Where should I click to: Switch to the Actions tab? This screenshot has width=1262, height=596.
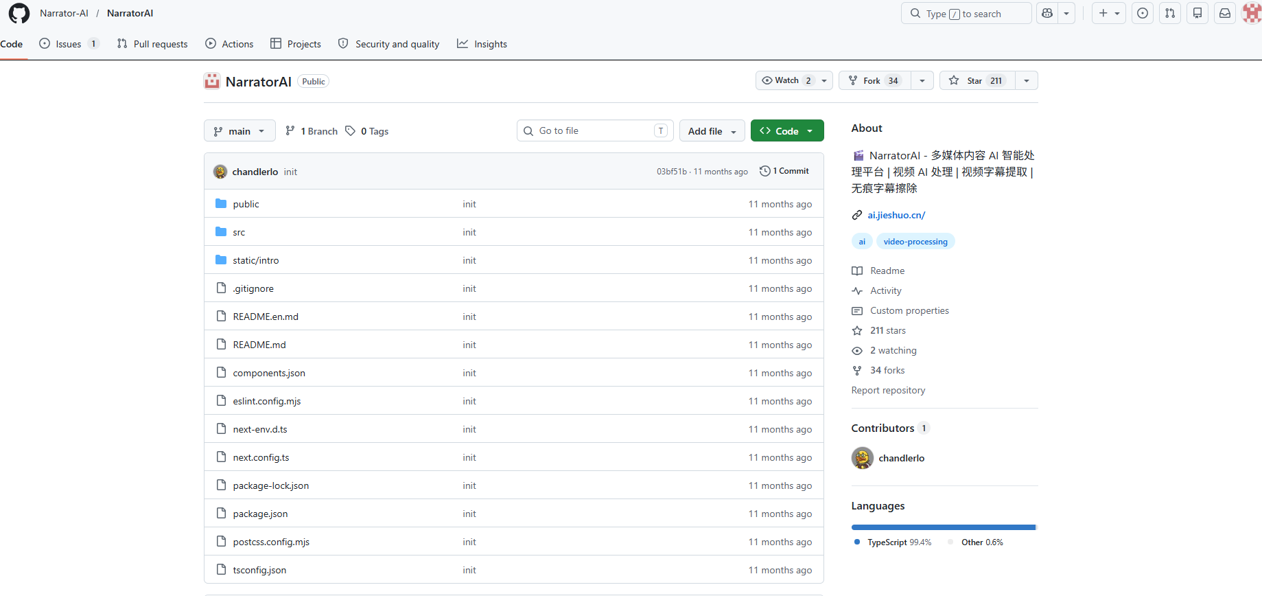click(230, 44)
